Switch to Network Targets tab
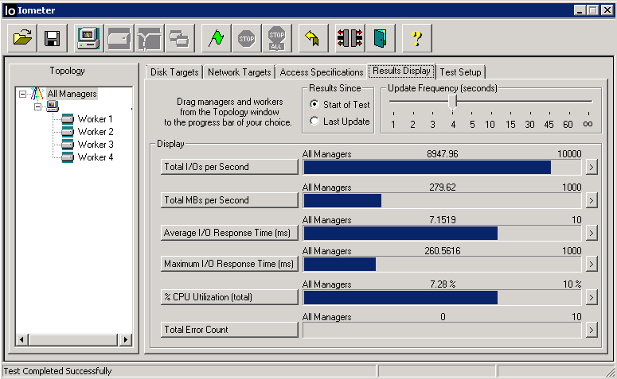This screenshot has height=379, width=617. click(240, 72)
